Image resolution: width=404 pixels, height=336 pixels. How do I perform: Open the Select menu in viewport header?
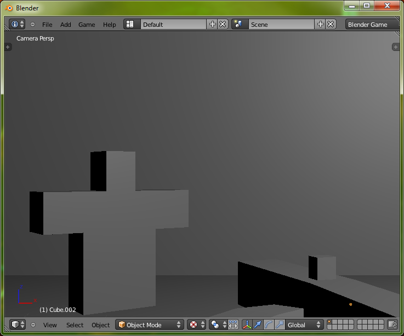click(x=75, y=325)
